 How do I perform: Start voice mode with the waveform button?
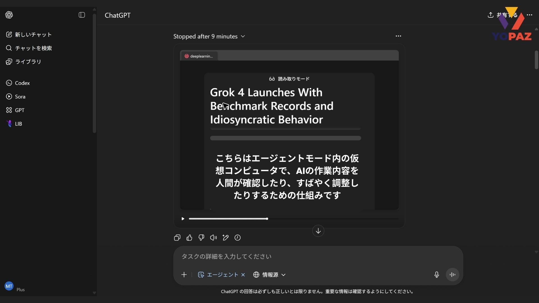[x=453, y=275]
